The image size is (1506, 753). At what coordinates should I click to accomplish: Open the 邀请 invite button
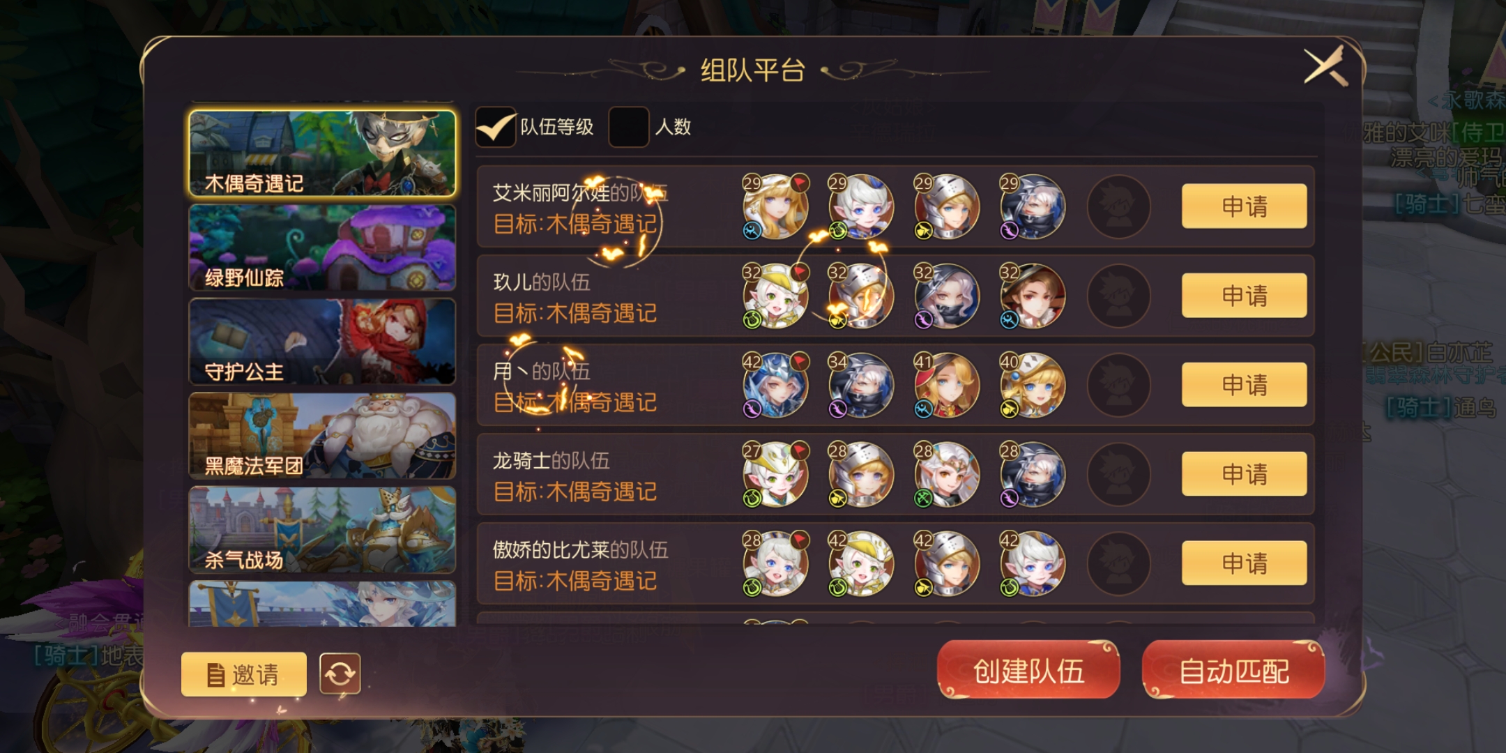coord(244,674)
